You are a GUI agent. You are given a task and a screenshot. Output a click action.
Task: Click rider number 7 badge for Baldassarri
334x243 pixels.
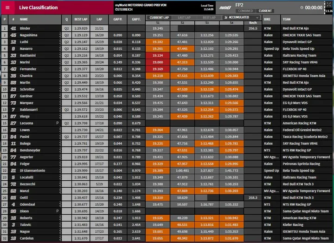[13, 110]
